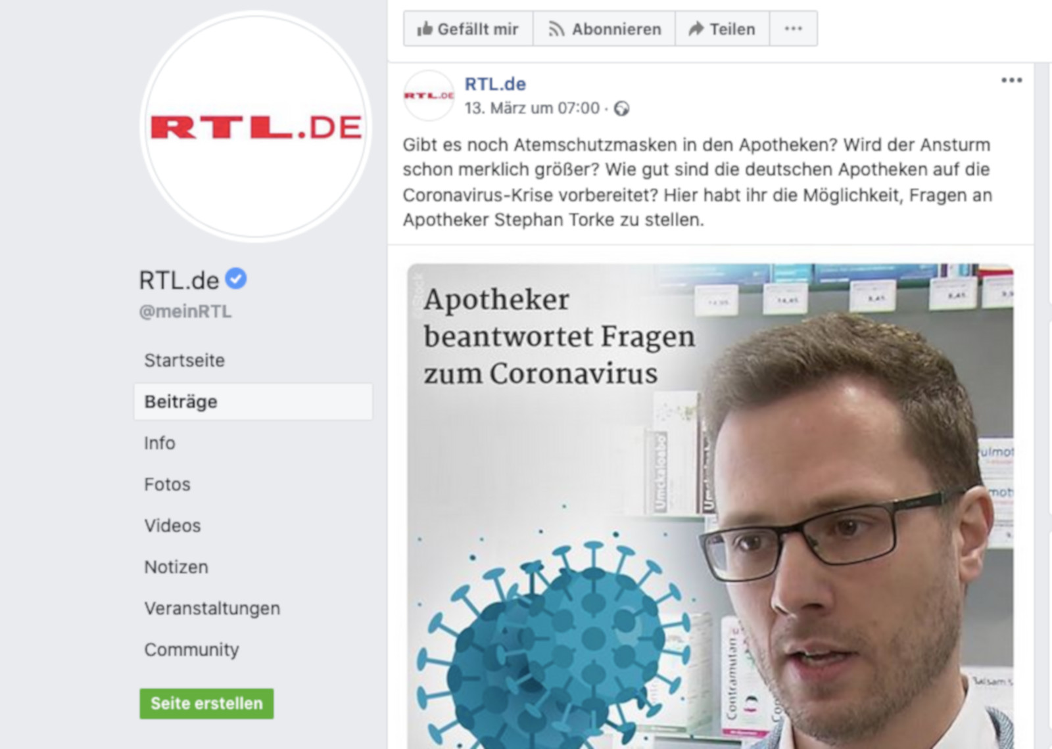This screenshot has width=1052, height=749.
Task: Click the green Seite erstellen button
Action: pos(206,703)
